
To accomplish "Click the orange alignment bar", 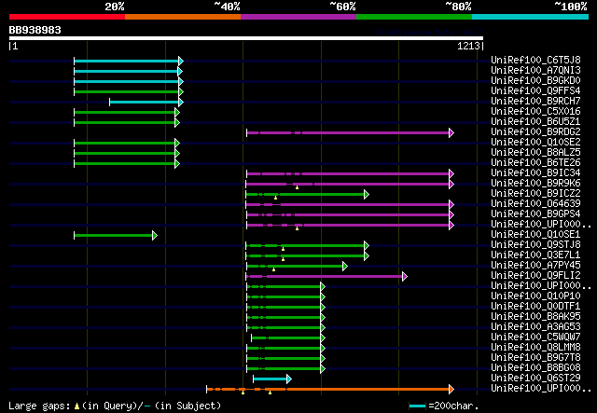I will [x=330, y=389].
